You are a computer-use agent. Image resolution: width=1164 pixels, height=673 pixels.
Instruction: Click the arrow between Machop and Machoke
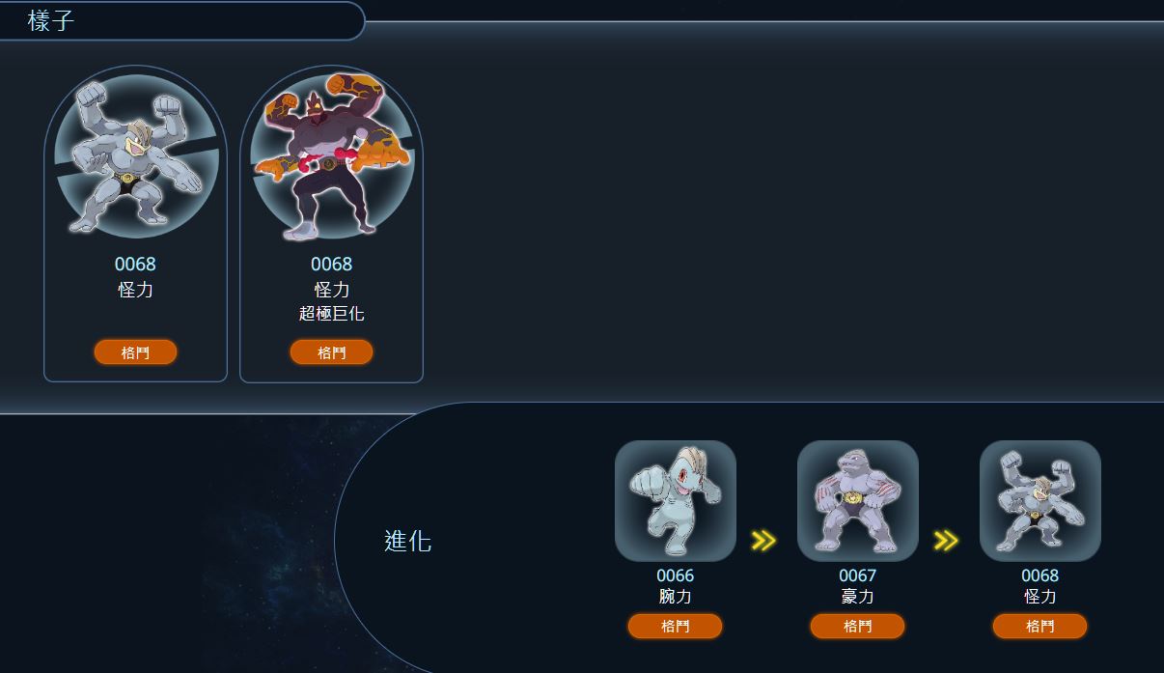point(763,540)
